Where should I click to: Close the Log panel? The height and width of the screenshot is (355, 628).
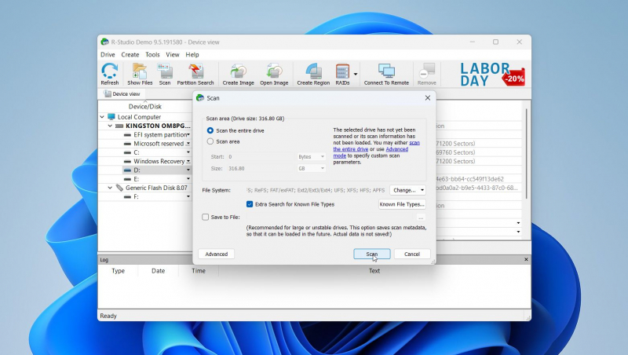tap(526, 260)
